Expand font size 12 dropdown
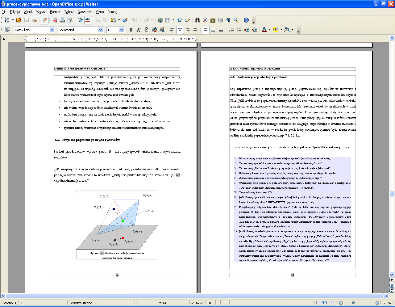Screen dimensions: 395x307 tap(122, 30)
